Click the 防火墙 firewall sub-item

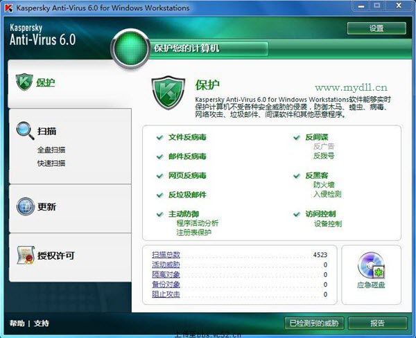tap(324, 185)
